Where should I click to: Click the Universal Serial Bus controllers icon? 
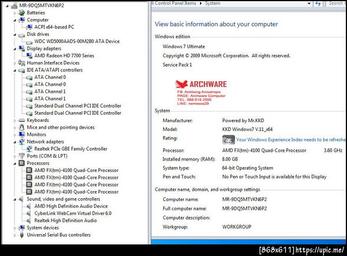click(x=22, y=235)
